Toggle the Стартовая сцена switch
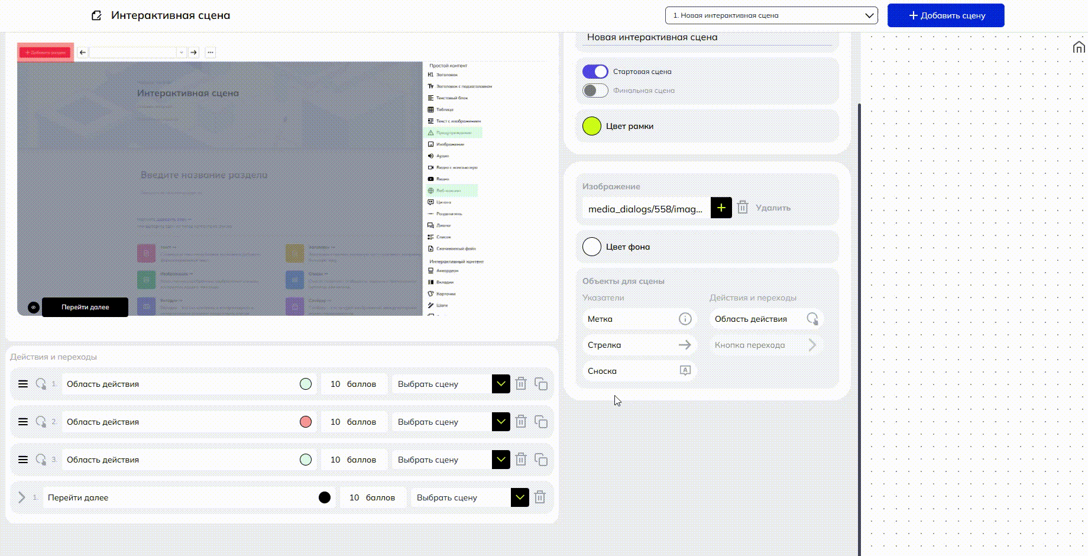This screenshot has width=1088, height=556. click(595, 72)
